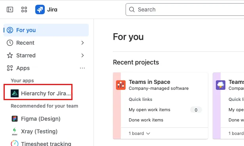Click the Xray logo icon

click(15, 131)
